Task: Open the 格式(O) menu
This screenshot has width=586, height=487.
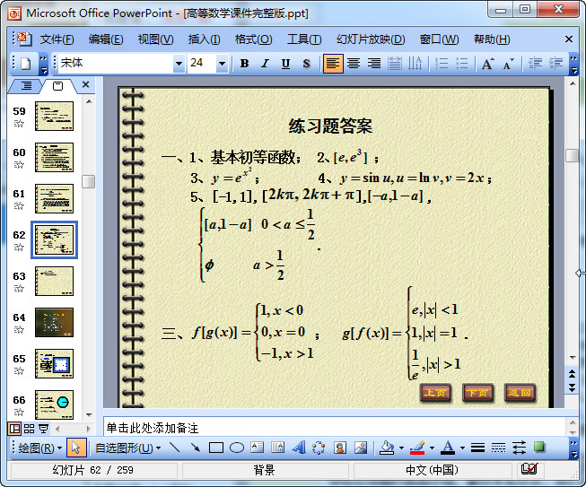Action: 253,39
